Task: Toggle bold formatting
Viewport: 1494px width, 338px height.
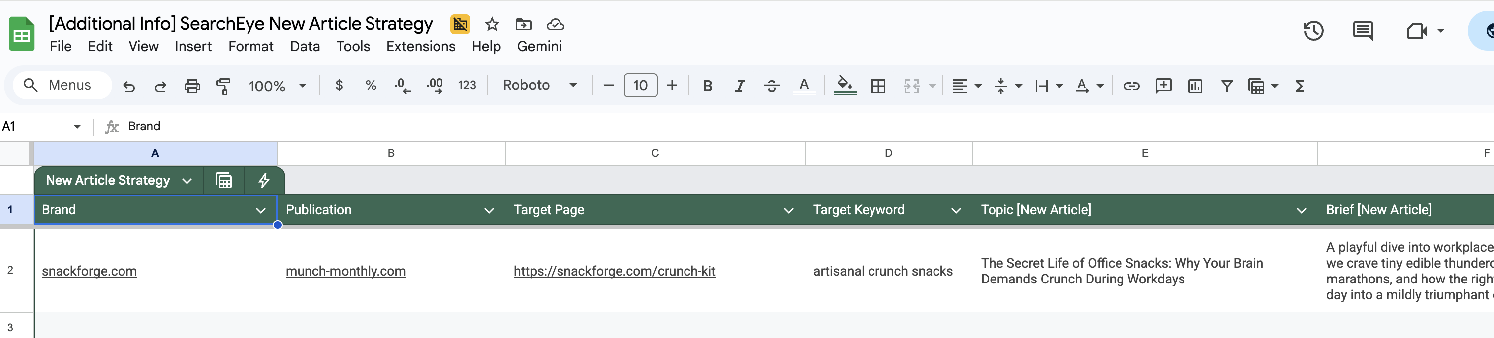Action: click(x=707, y=86)
